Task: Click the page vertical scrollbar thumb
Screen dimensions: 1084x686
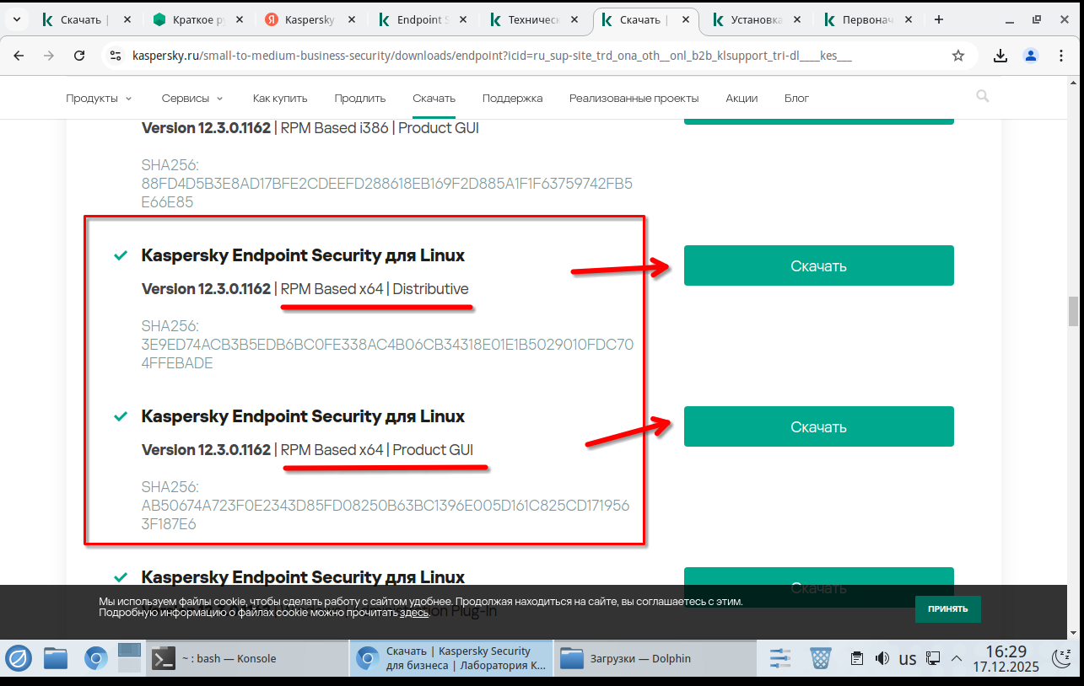Action: pyautogui.click(x=1074, y=311)
